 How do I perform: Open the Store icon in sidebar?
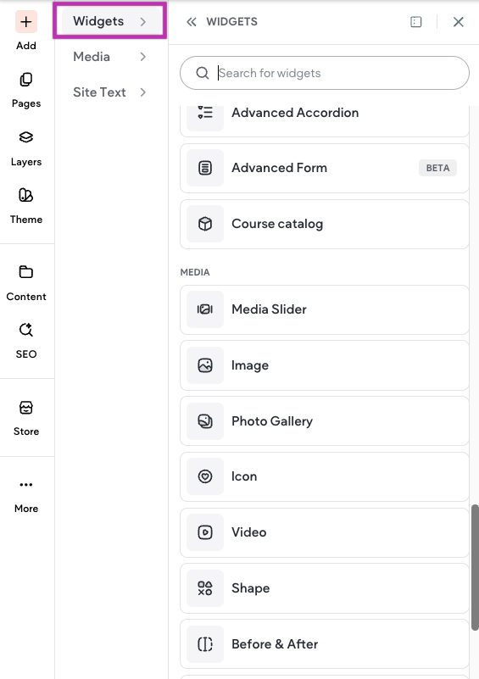click(x=26, y=408)
